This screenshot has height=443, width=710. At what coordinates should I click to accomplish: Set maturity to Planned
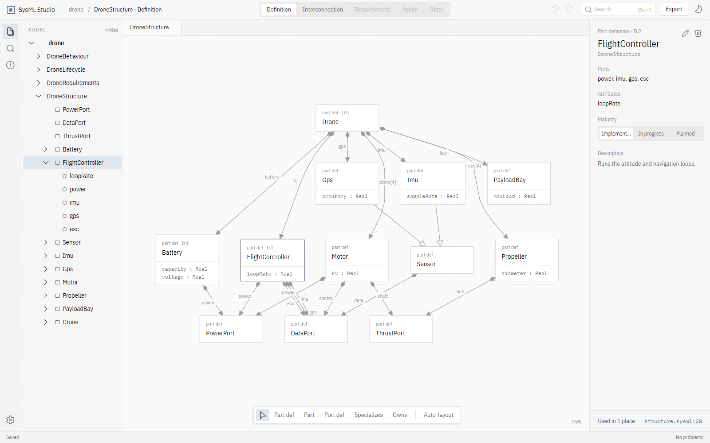point(685,134)
